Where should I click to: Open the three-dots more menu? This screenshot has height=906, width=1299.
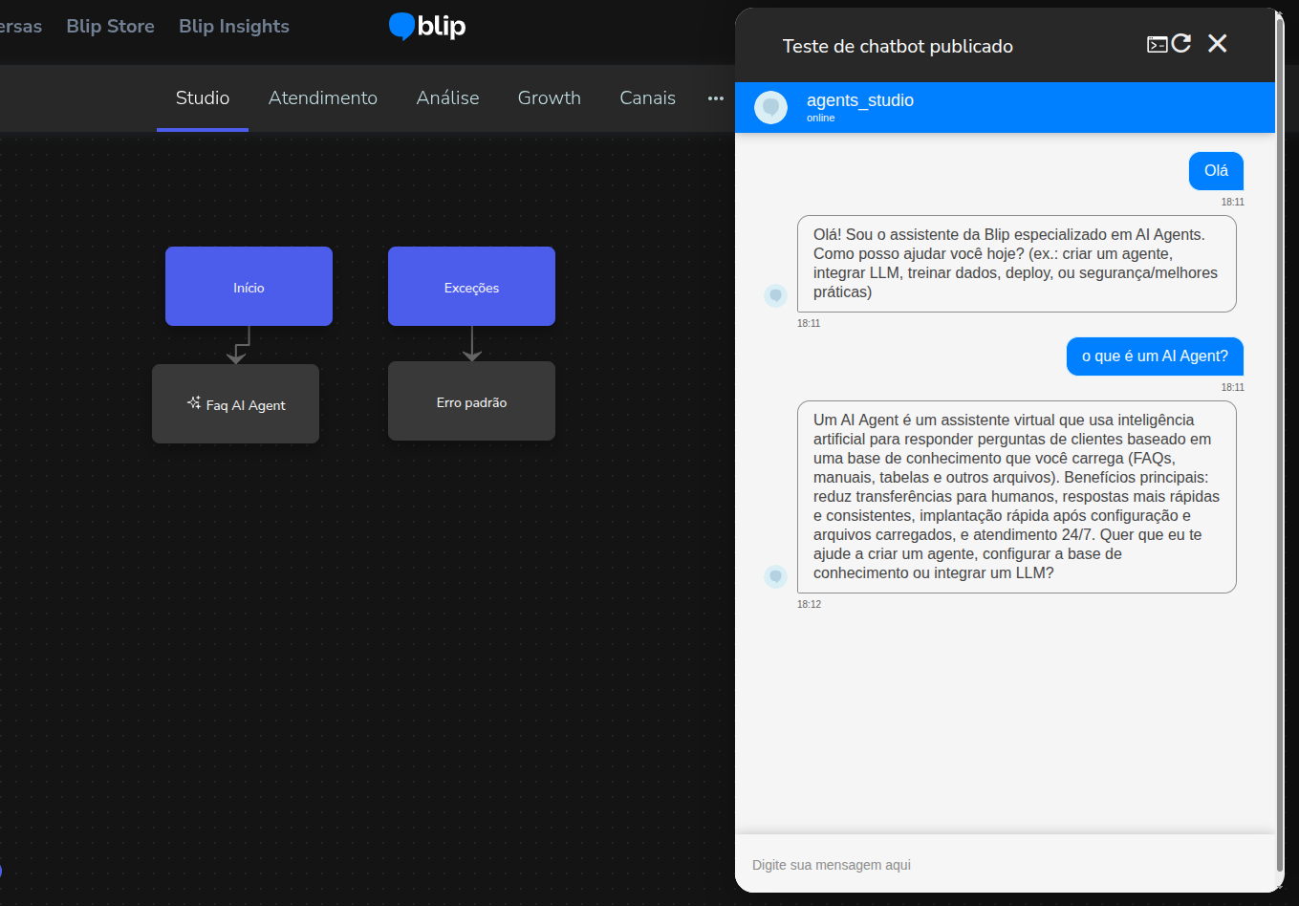click(x=715, y=97)
